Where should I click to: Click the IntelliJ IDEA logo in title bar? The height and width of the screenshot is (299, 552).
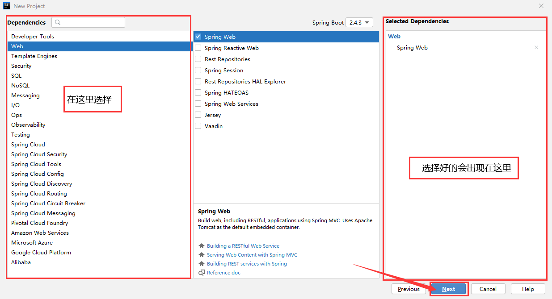coord(7,6)
